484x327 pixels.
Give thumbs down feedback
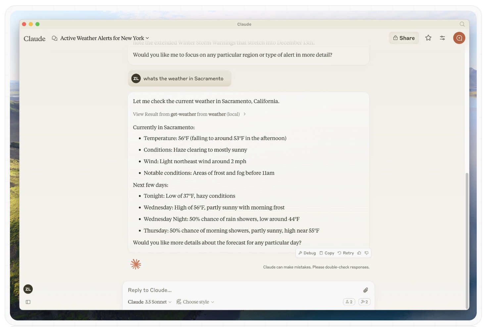[366, 253]
